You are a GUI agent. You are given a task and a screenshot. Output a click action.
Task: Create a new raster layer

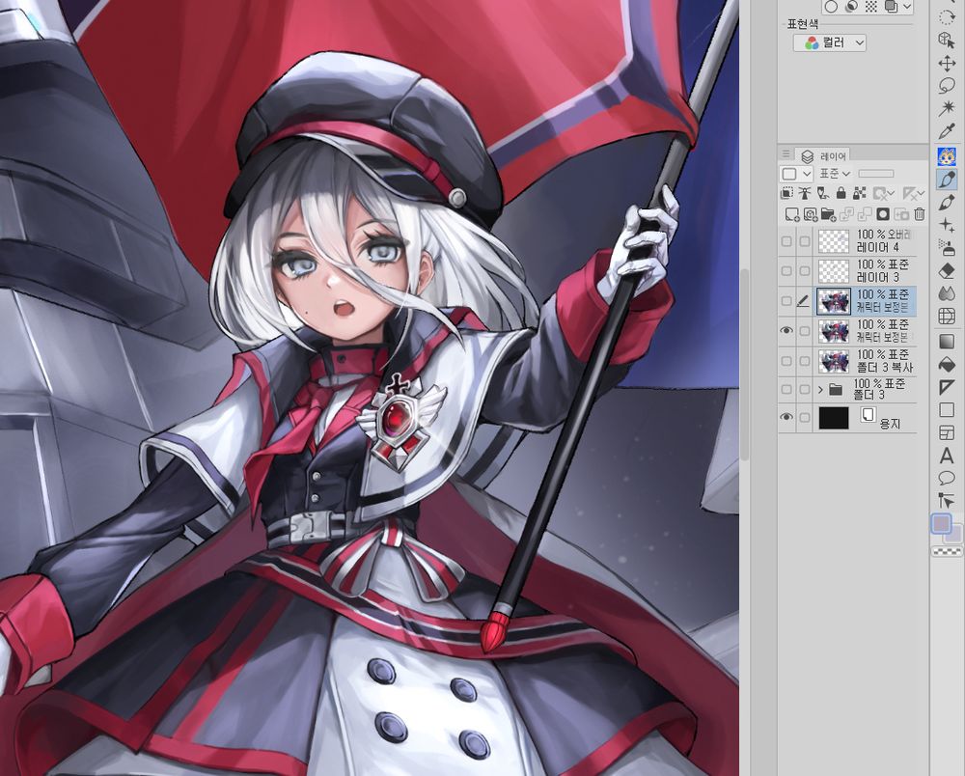click(x=792, y=214)
